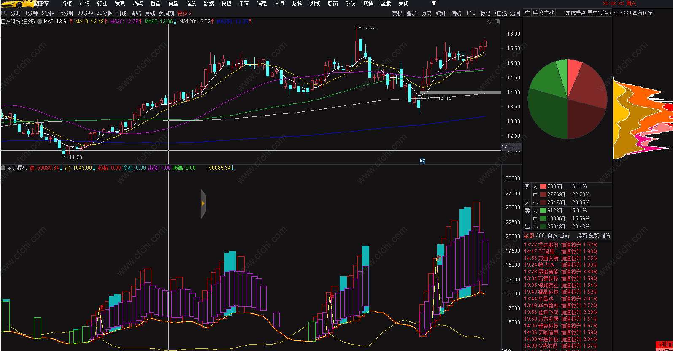Click the 尤夫股份 加速拉升 alert row
This screenshot has height=351, width=673.
pyautogui.click(x=561, y=245)
